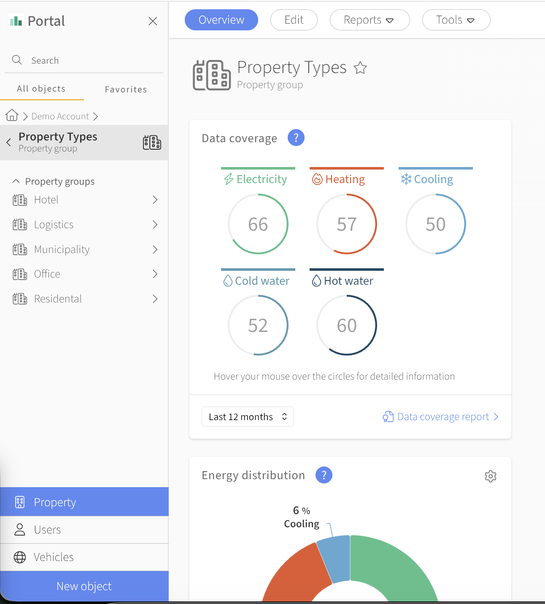Switch to the Favorites tab
This screenshot has width=545, height=604.
(x=126, y=89)
